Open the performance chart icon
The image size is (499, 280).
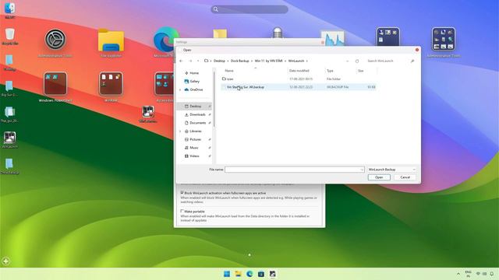[x=332, y=38]
